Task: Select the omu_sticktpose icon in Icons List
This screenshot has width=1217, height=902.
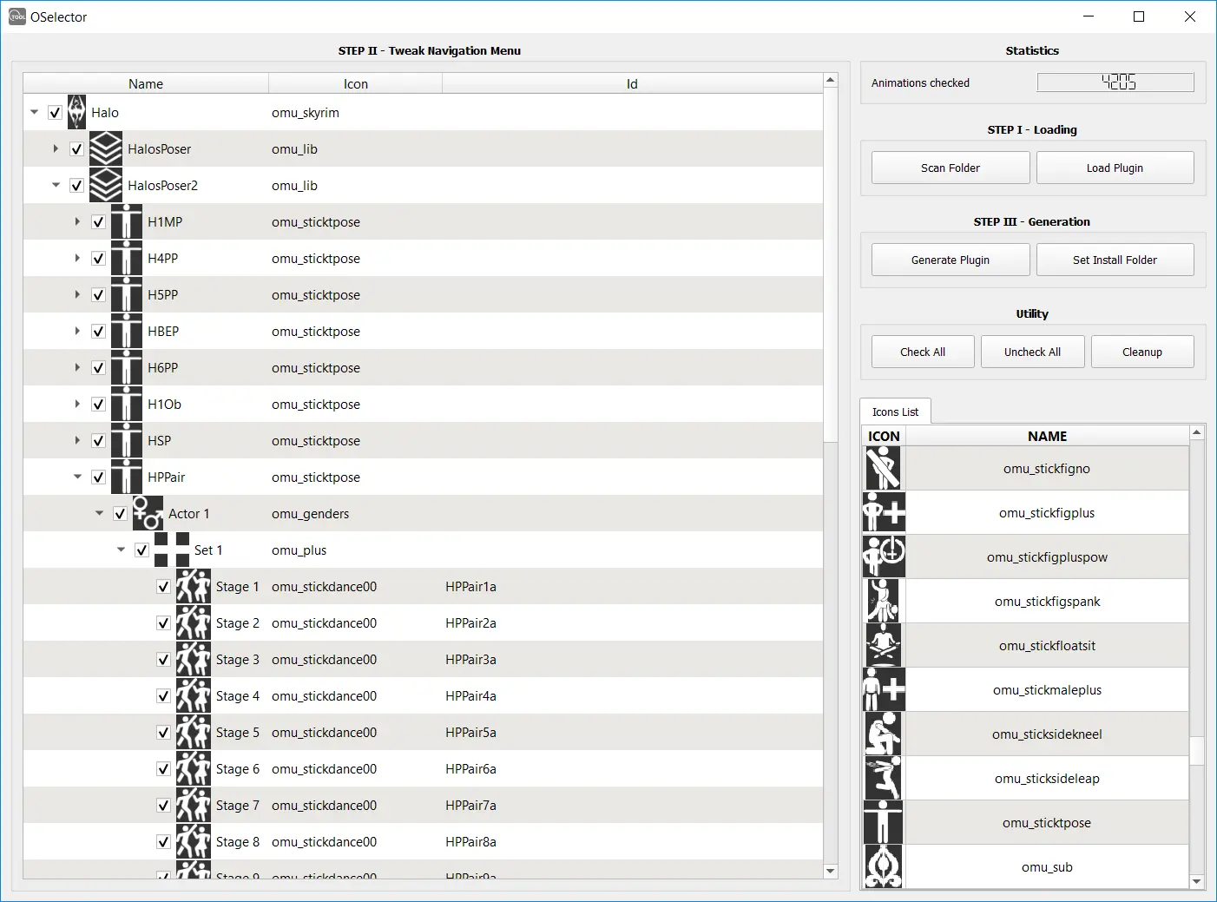Action: coord(884,823)
